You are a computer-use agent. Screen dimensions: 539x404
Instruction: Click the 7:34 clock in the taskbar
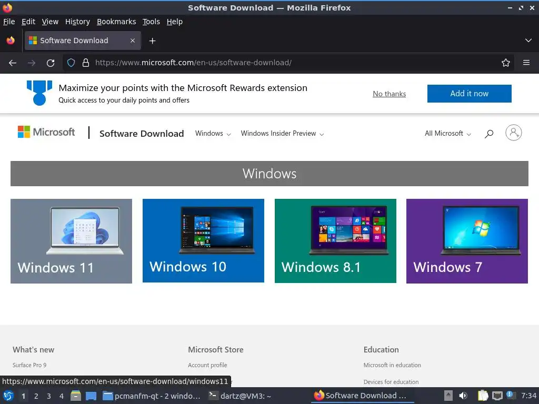pyautogui.click(x=528, y=396)
